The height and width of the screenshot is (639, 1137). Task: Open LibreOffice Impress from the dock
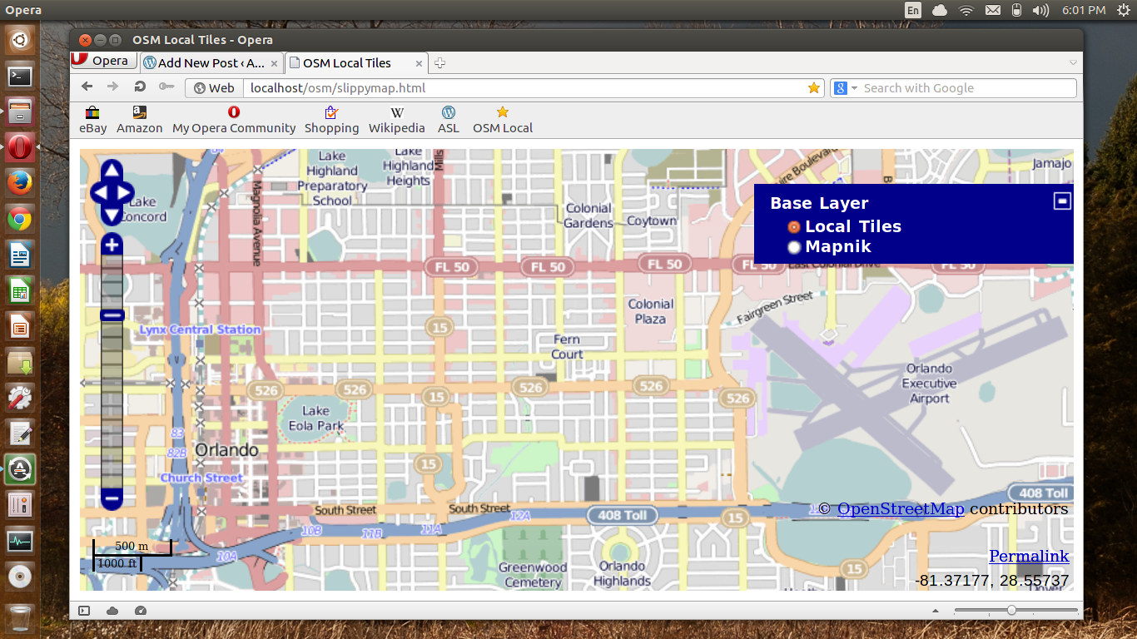[20, 326]
